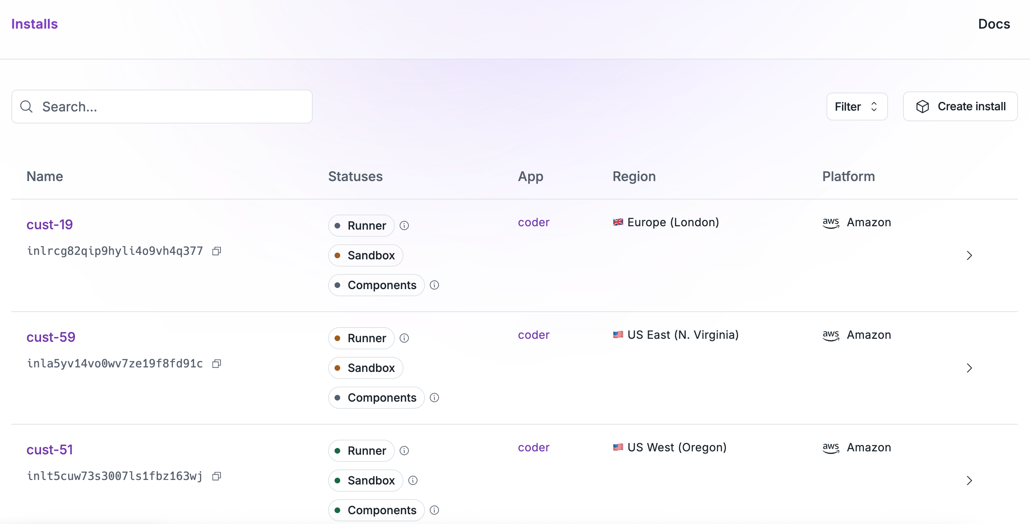Expand cust-51 row with chevron arrow
The image size is (1030, 524).
tap(969, 480)
